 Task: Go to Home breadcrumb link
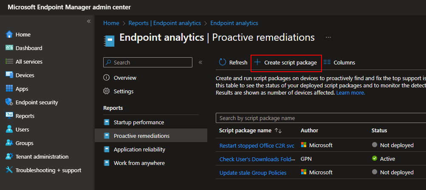coord(111,23)
